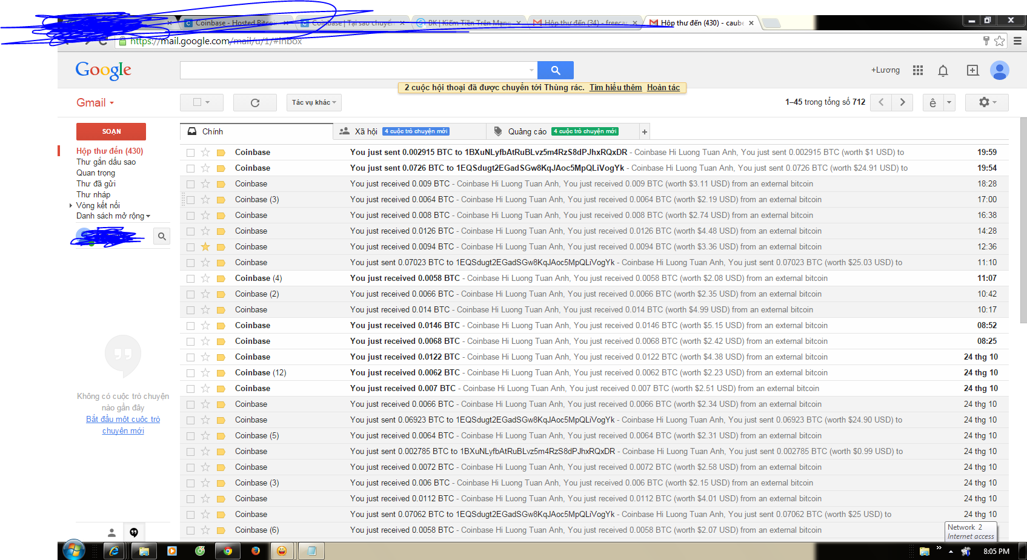
Task: Star the 0.0068 BTC email
Action: (x=205, y=341)
